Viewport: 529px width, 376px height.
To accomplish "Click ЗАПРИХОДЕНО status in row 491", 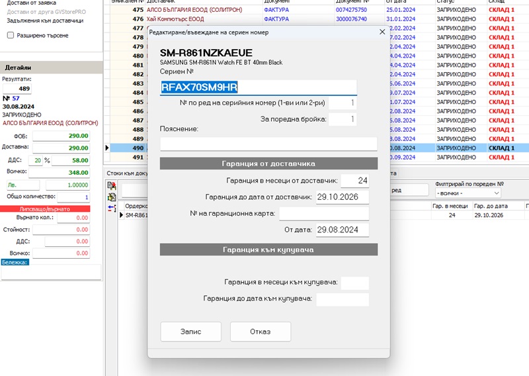I will pos(456,157).
